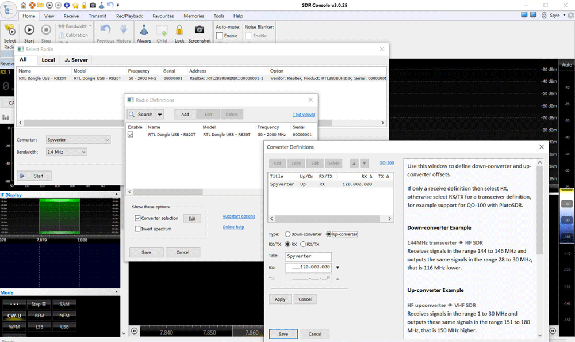The image size is (575, 342).
Task: Open the Bandwidth ribbon dropdown
Action: [x=75, y=26]
